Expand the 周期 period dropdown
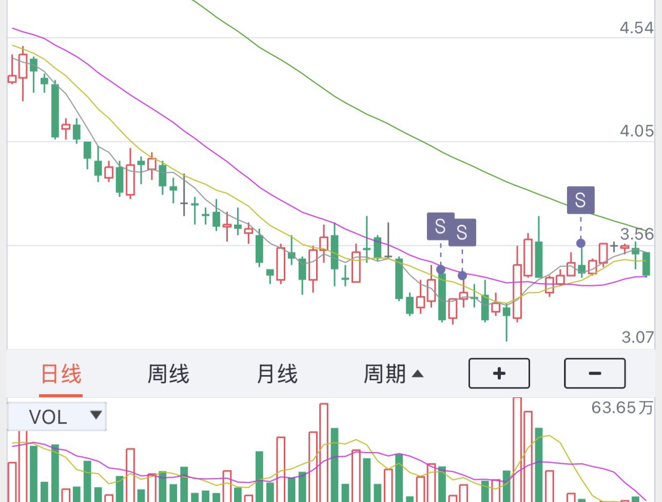Screen dimensions: 662x502 pyautogui.click(x=394, y=374)
